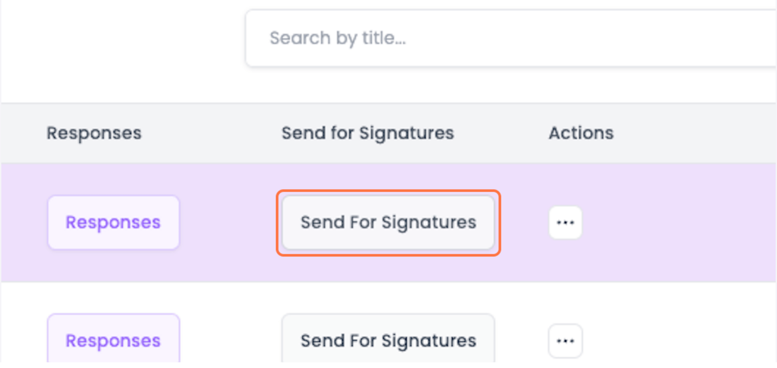
Task: Click the highlighted Send For Signatures button
Action: coord(388,222)
